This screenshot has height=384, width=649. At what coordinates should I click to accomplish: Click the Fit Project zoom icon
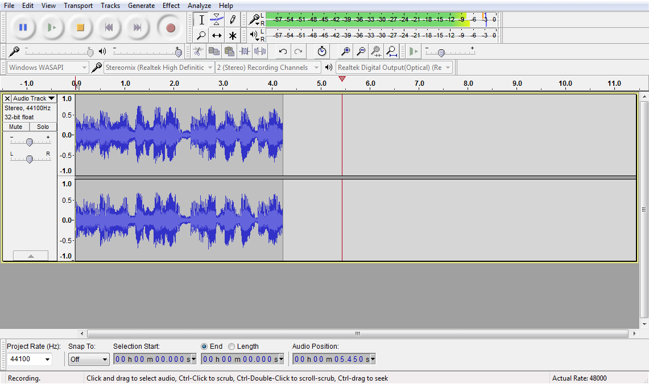(x=391, y=52)
